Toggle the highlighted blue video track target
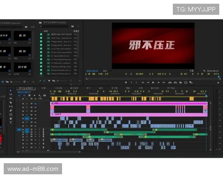 [27, 119]
